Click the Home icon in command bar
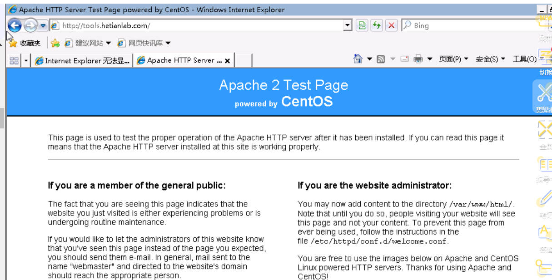The width and height of the screenshot is (552, 280). [358, 59]
